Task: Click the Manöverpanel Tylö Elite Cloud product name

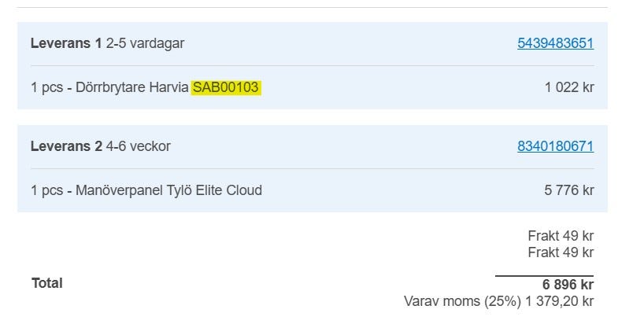Action: pyautogui.click(x=168, y=190)
